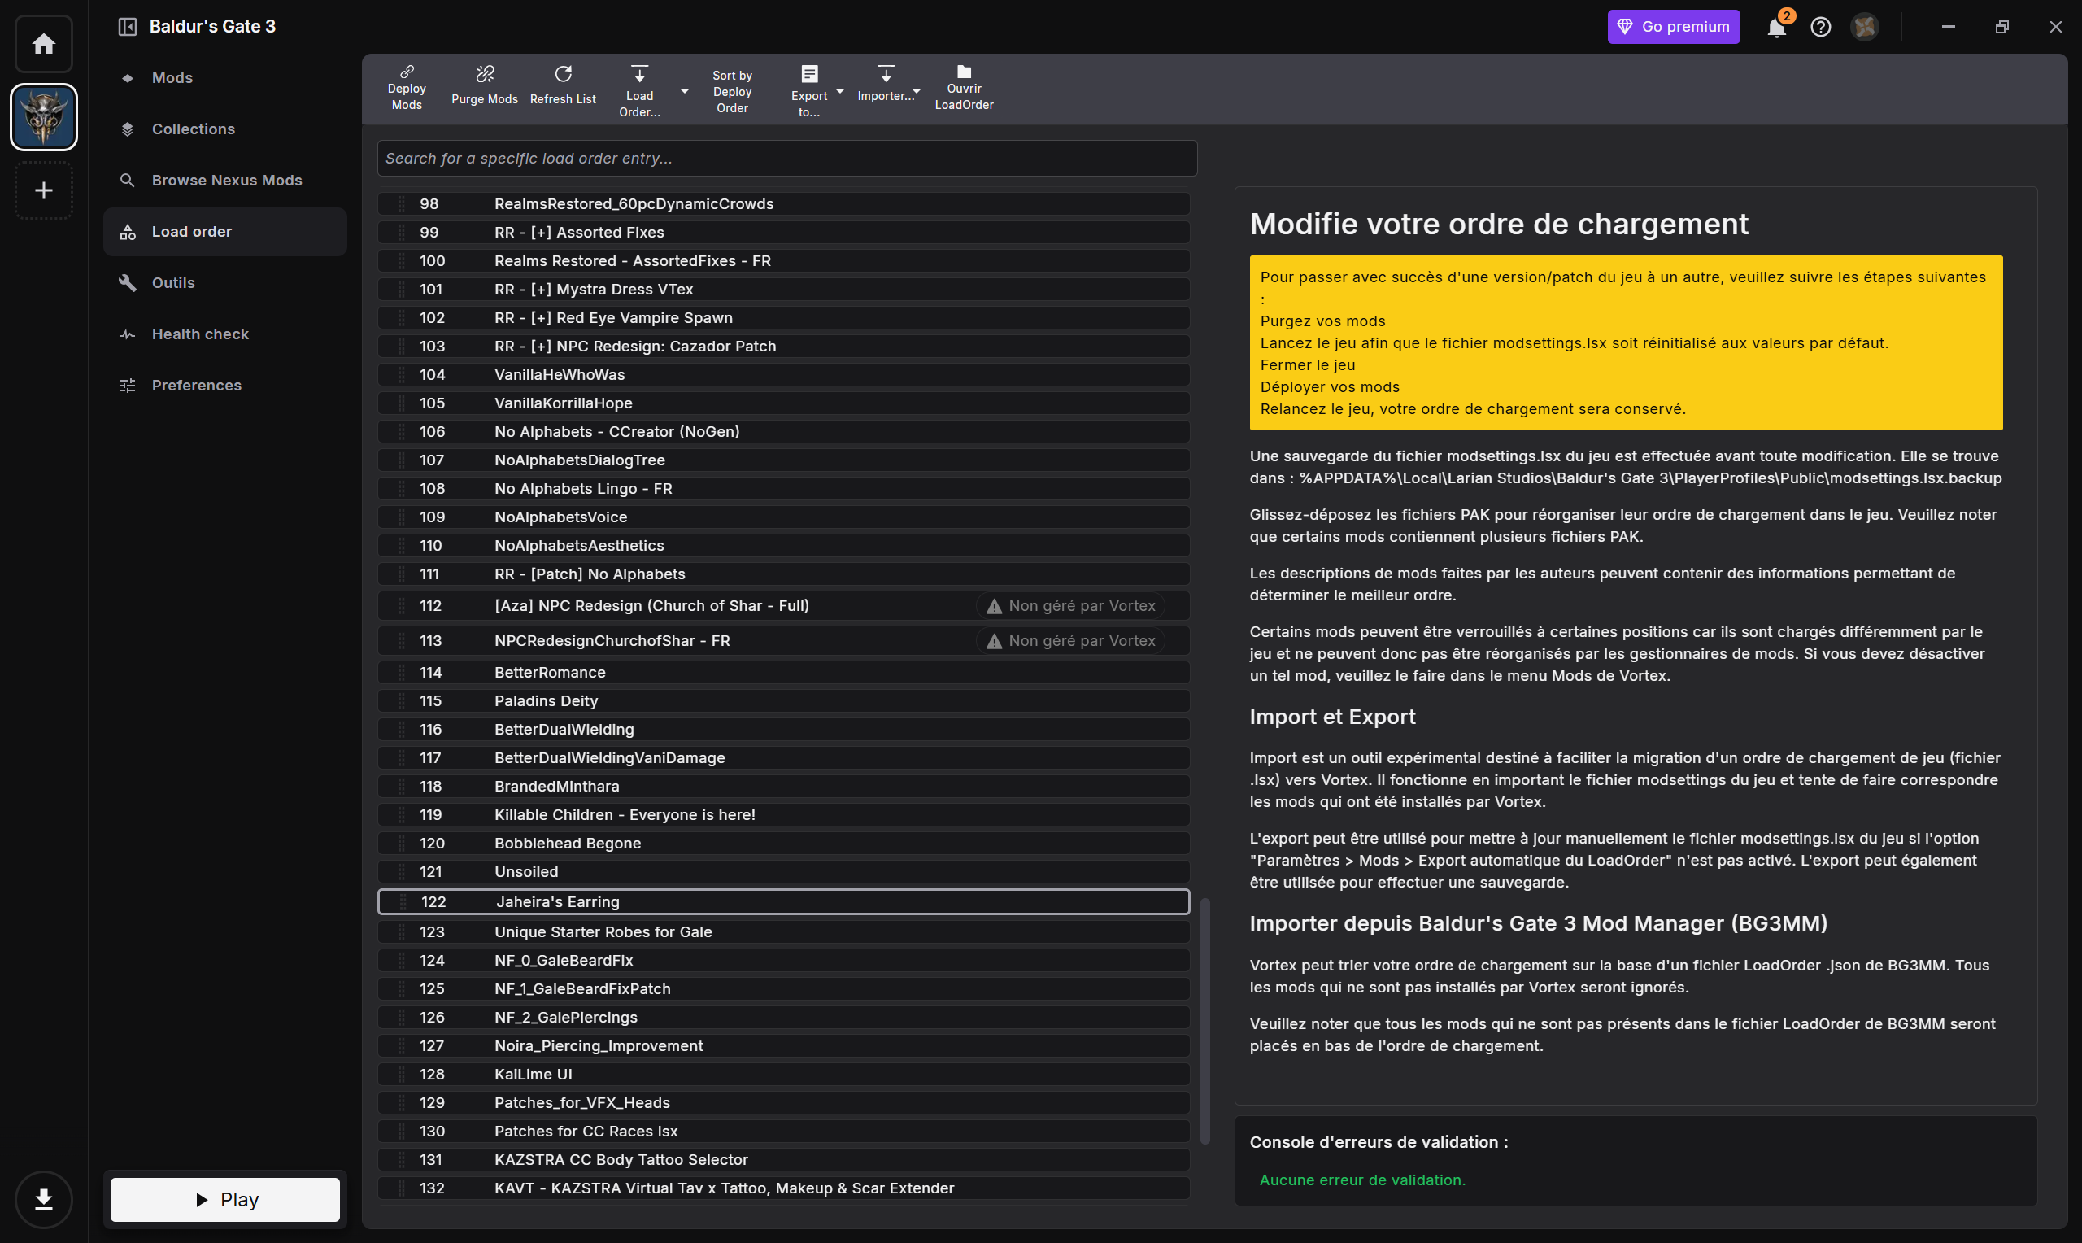
Task: Focus the load order search field
Action: click(x=787, y=159)
